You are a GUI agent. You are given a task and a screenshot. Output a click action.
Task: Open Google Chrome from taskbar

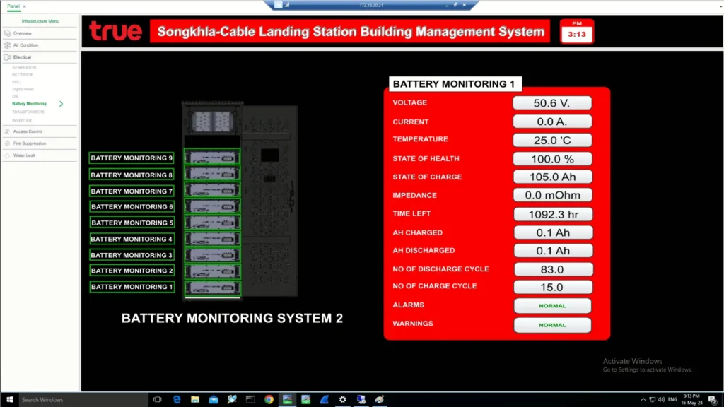click(269, 400)
